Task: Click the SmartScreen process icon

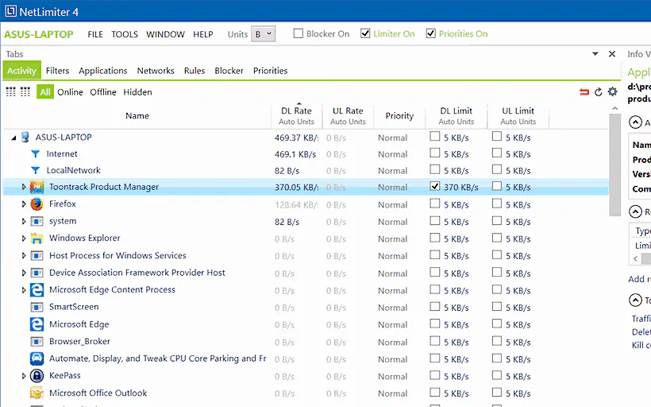Action: coord(37,307)
